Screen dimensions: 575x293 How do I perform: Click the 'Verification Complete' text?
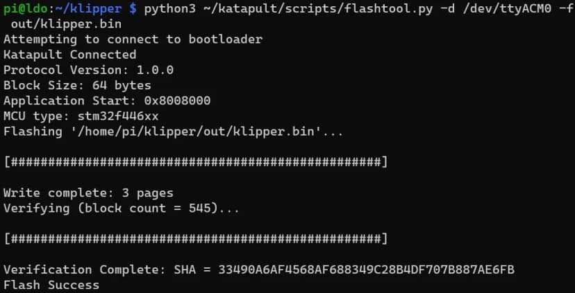(x=77, y=269)
